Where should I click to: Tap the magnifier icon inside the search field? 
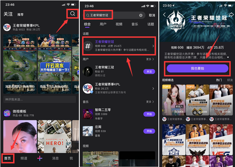[88, 15]
